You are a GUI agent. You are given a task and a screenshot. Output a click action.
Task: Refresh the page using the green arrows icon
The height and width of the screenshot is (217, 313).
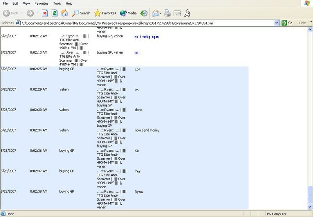click(55, 13)
